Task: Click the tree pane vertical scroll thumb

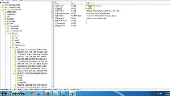Action: click(52, 11)
